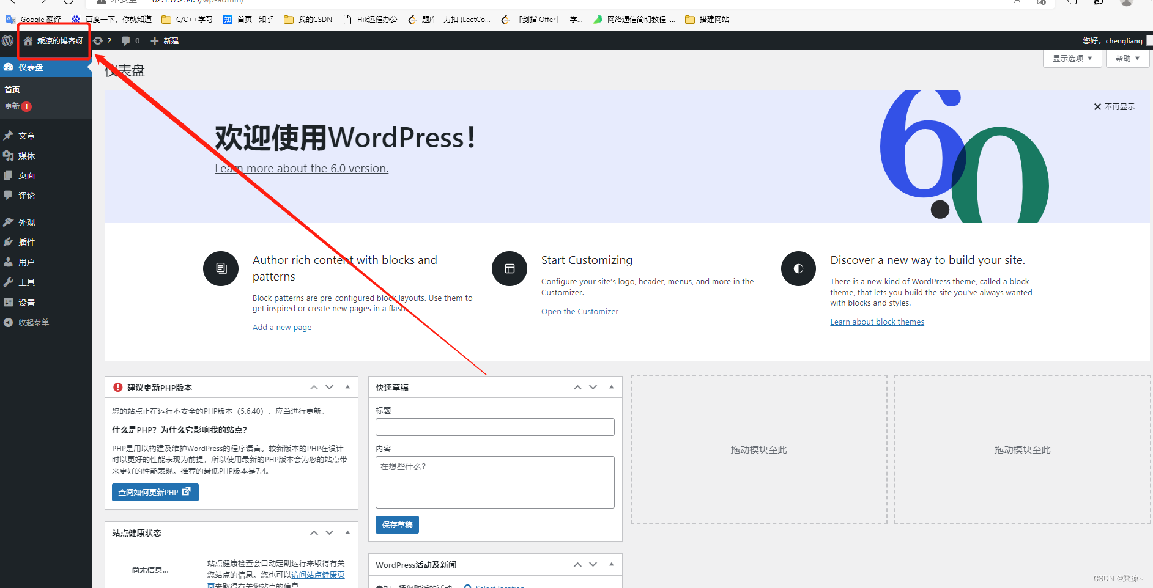The image size is (1153, 588).
Task: Move WordPress活动及新闻 box down
Action: pyautogui.click(x=593, y=565)
